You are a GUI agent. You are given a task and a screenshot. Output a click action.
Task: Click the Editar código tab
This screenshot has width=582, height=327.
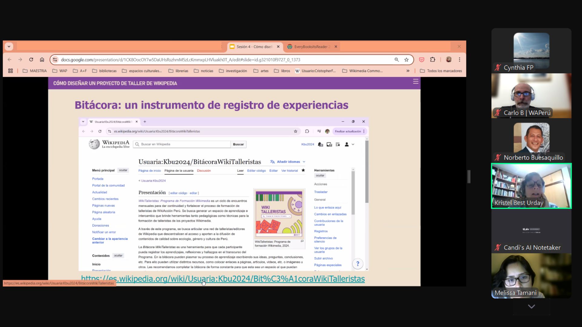click(x=256, y=171)
